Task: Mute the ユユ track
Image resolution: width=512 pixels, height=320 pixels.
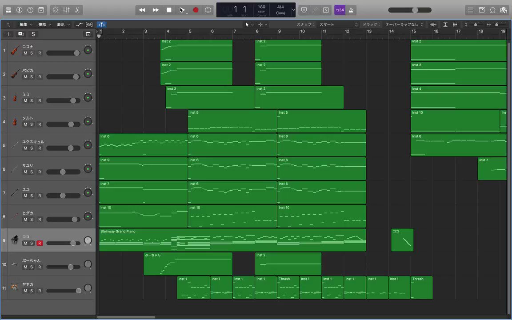Action: coord(25,196)
